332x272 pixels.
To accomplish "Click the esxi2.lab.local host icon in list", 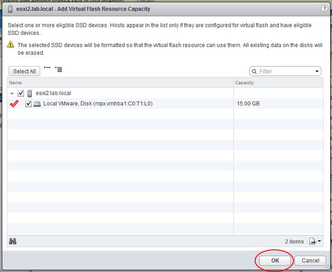I will pyautogui.click(x=30, y=93).
